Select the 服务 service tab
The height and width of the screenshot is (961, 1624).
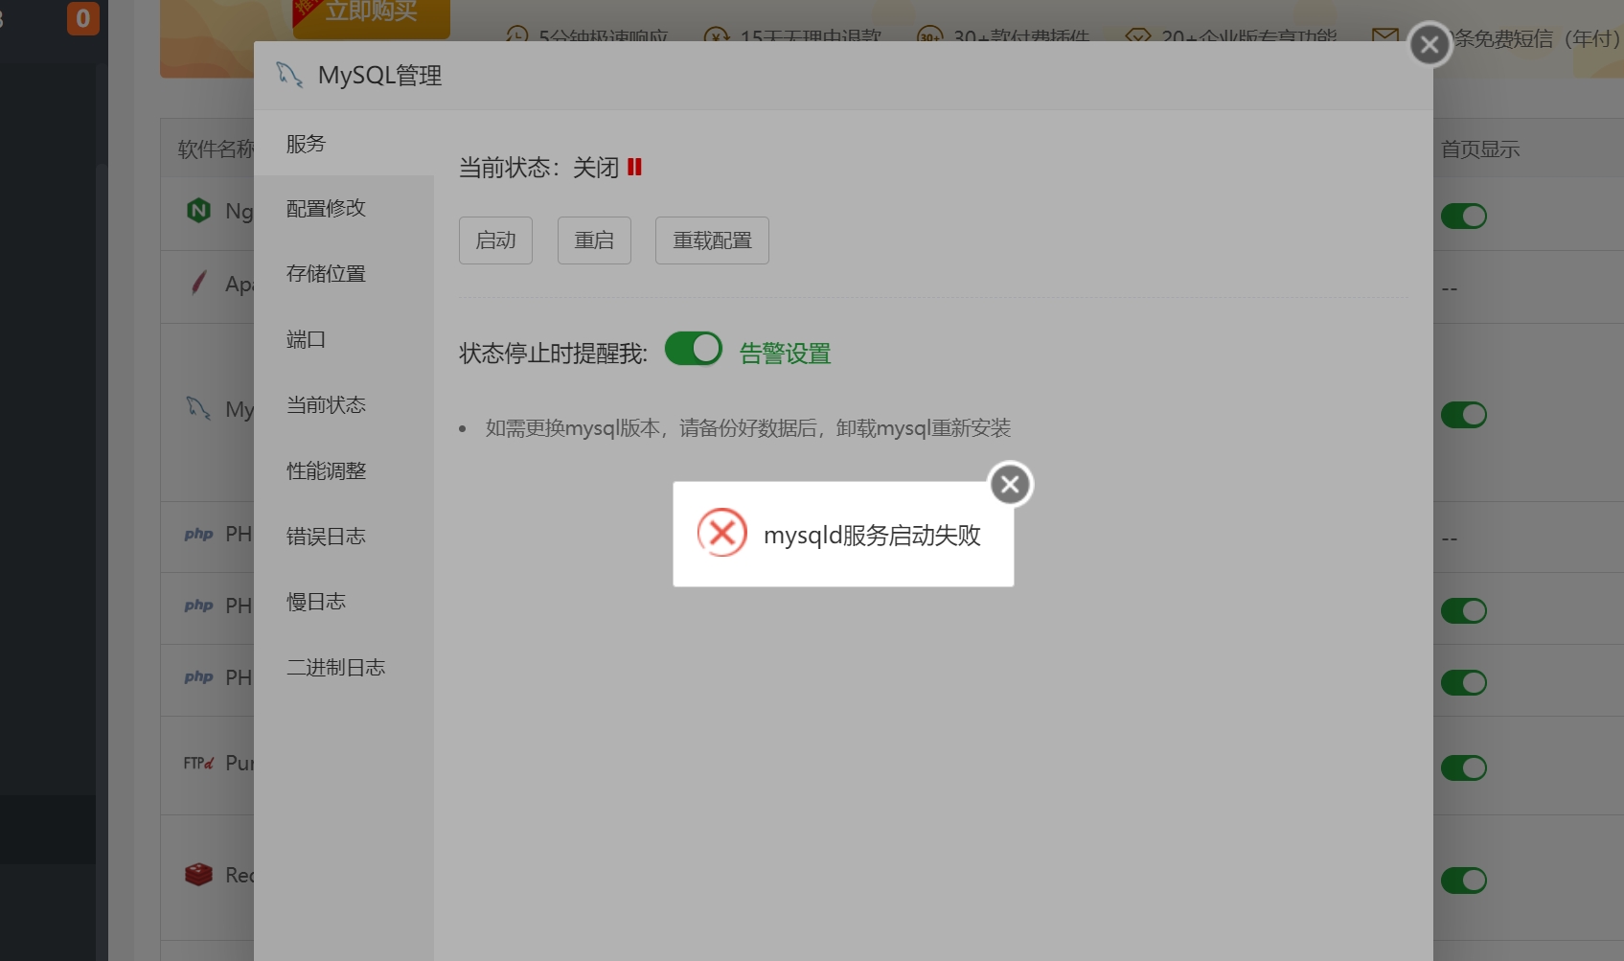pos(344,144)
